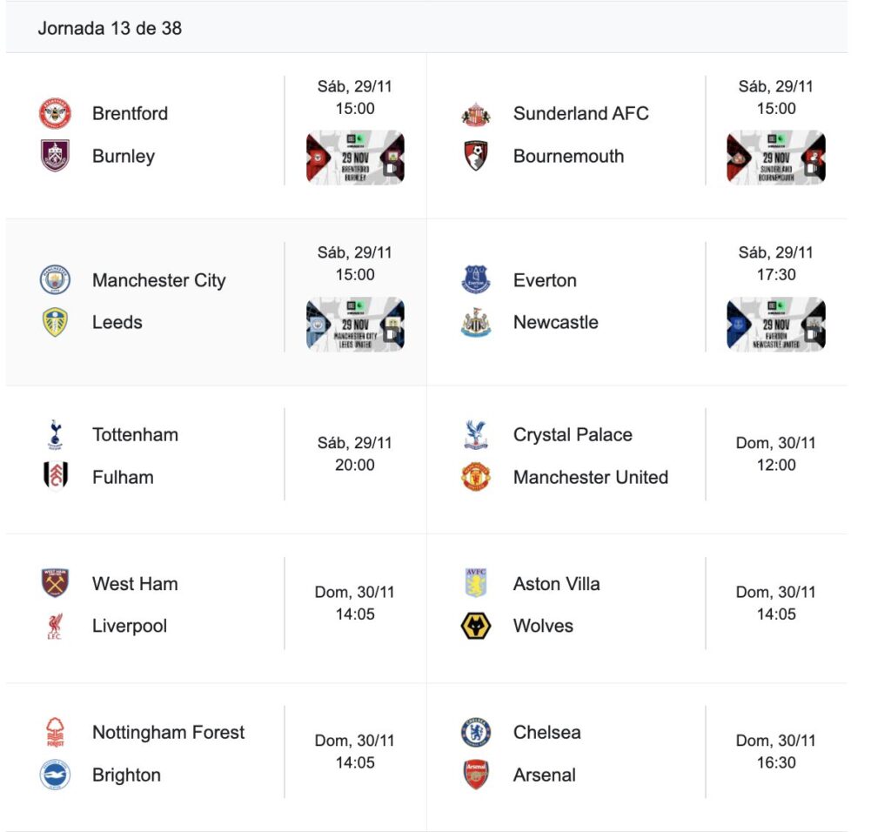Select the West Ham team name
This screenshot has width=891, height=832.
135,583
